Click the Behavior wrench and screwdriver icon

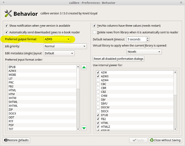8,13
